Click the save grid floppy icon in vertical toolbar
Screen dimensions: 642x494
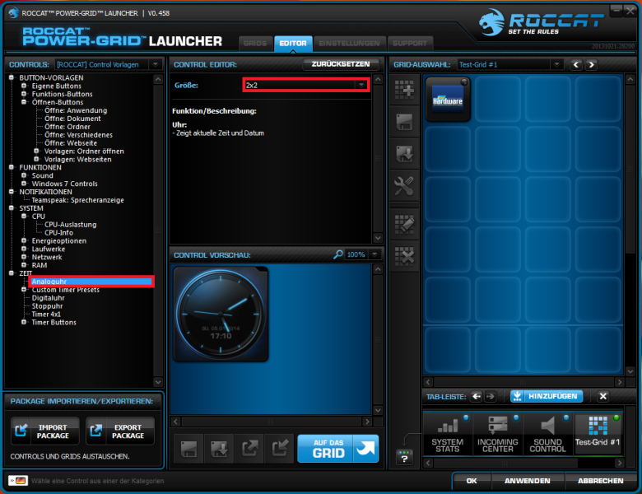point(404,122)
